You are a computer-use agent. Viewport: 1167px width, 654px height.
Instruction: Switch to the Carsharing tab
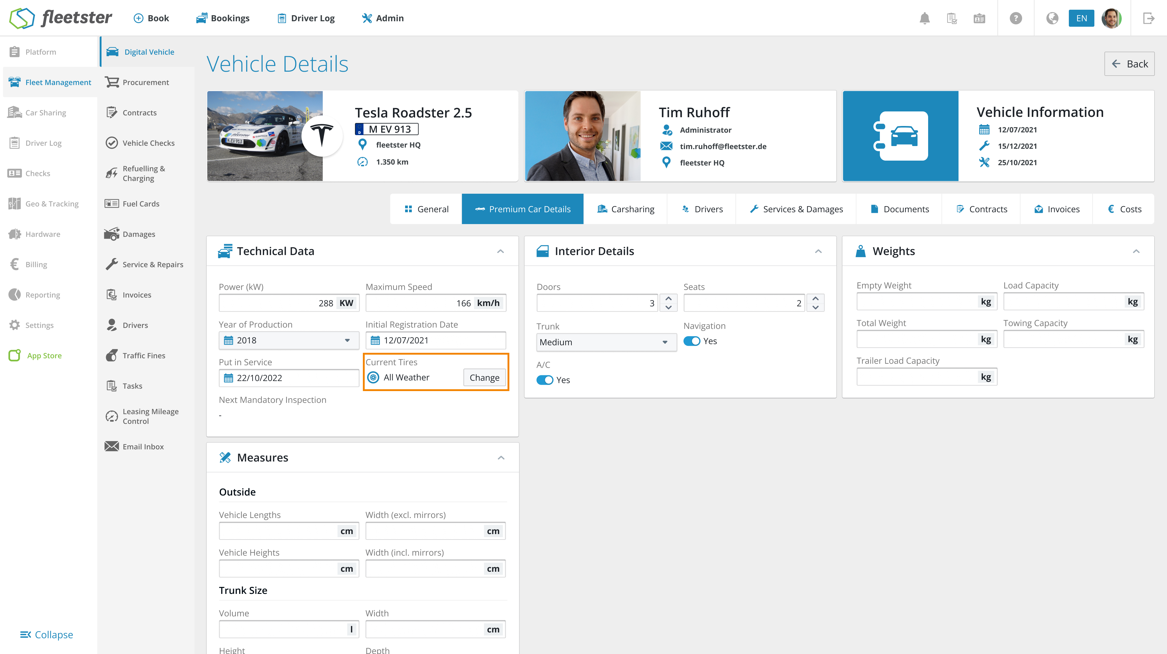(x=626, y=209)
